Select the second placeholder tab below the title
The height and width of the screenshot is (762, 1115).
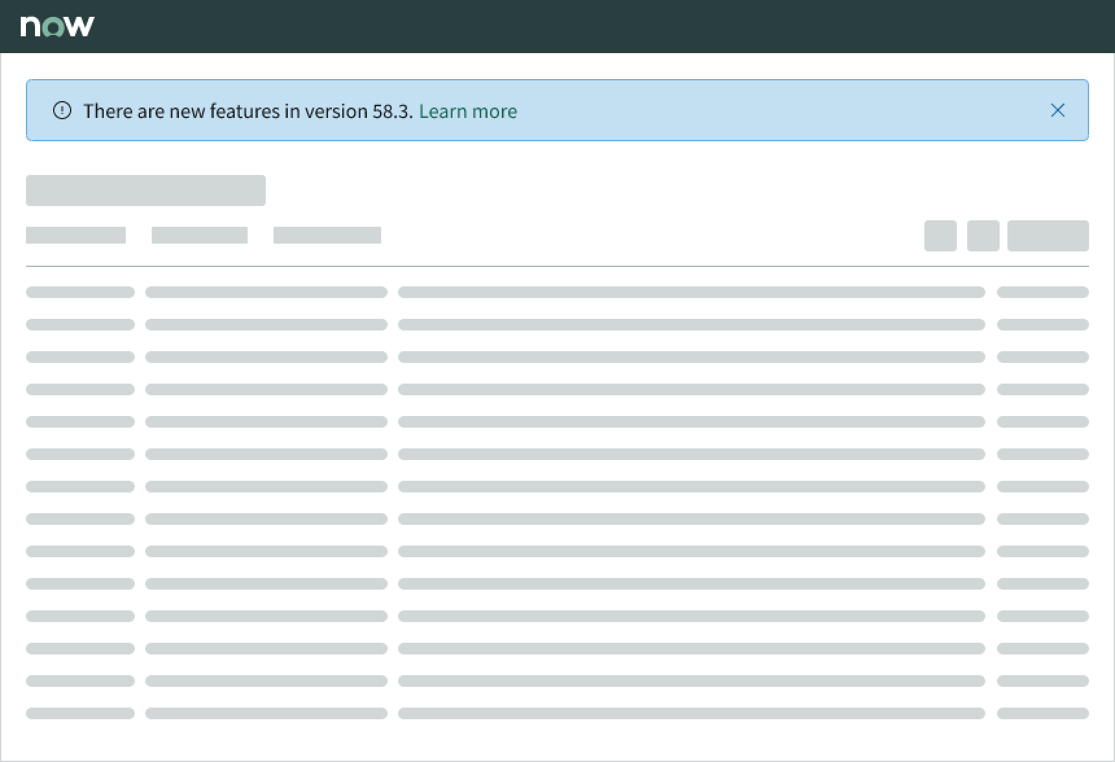click(x=200, y=235)
